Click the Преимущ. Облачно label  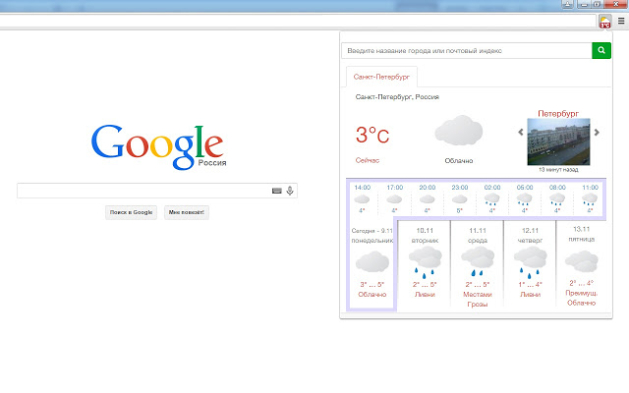point(581,298)
